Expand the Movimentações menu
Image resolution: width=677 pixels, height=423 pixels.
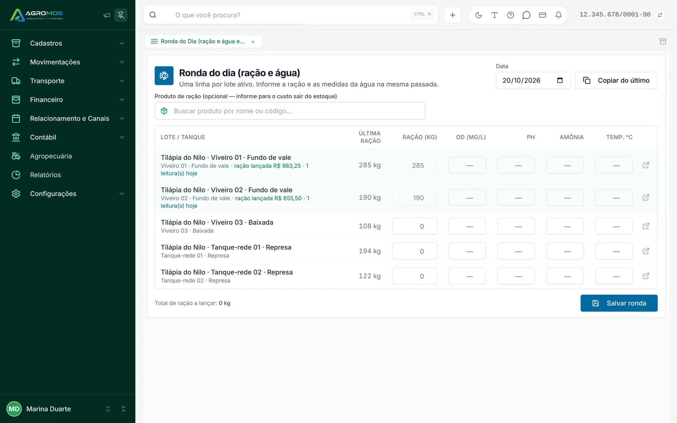coord(68,62)
